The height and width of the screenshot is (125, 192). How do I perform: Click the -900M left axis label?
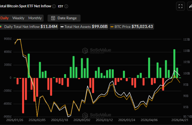pyautogui.click(x=7, y=117)
